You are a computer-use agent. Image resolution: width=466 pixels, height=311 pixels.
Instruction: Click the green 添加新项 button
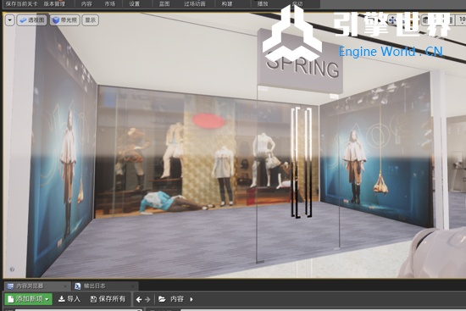(x=29, y=299)
